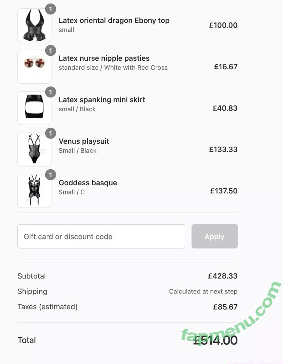This screenshot has height=364, width=283.
Task: Click the nurse nipple pasties product image
Action: 34,67
